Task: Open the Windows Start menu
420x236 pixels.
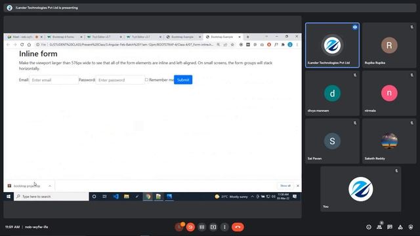Action: pos(9,197)
